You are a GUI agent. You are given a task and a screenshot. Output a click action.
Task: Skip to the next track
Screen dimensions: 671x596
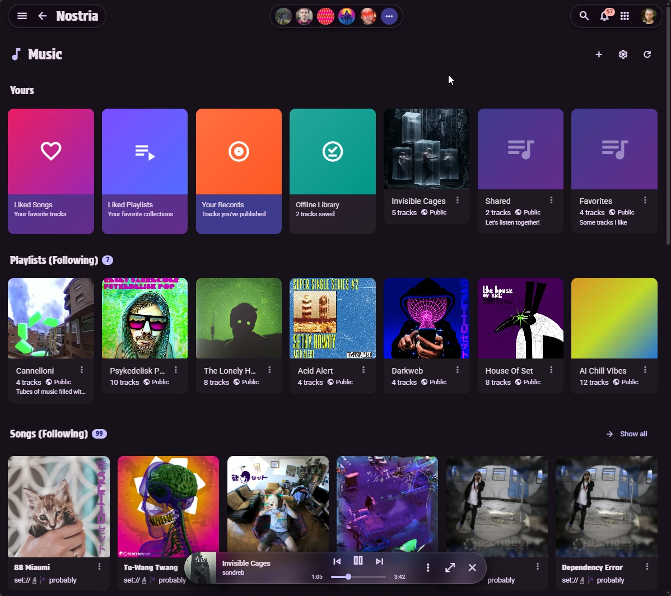tap(380, 561)
